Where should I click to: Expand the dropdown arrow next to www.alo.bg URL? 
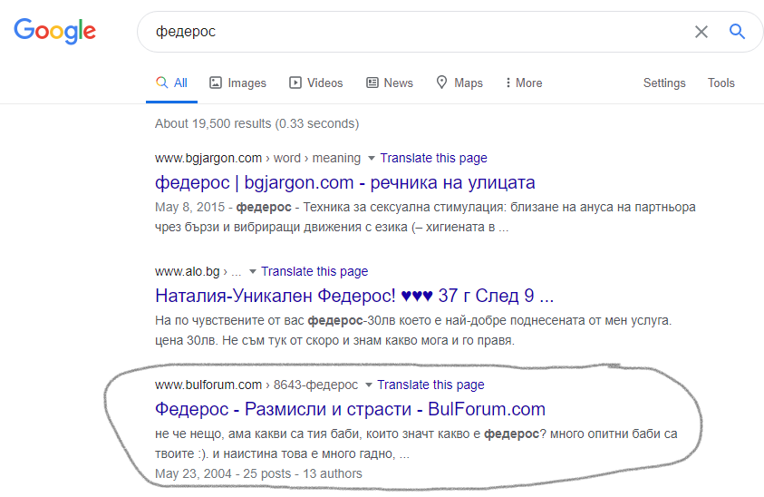point(252,271)
